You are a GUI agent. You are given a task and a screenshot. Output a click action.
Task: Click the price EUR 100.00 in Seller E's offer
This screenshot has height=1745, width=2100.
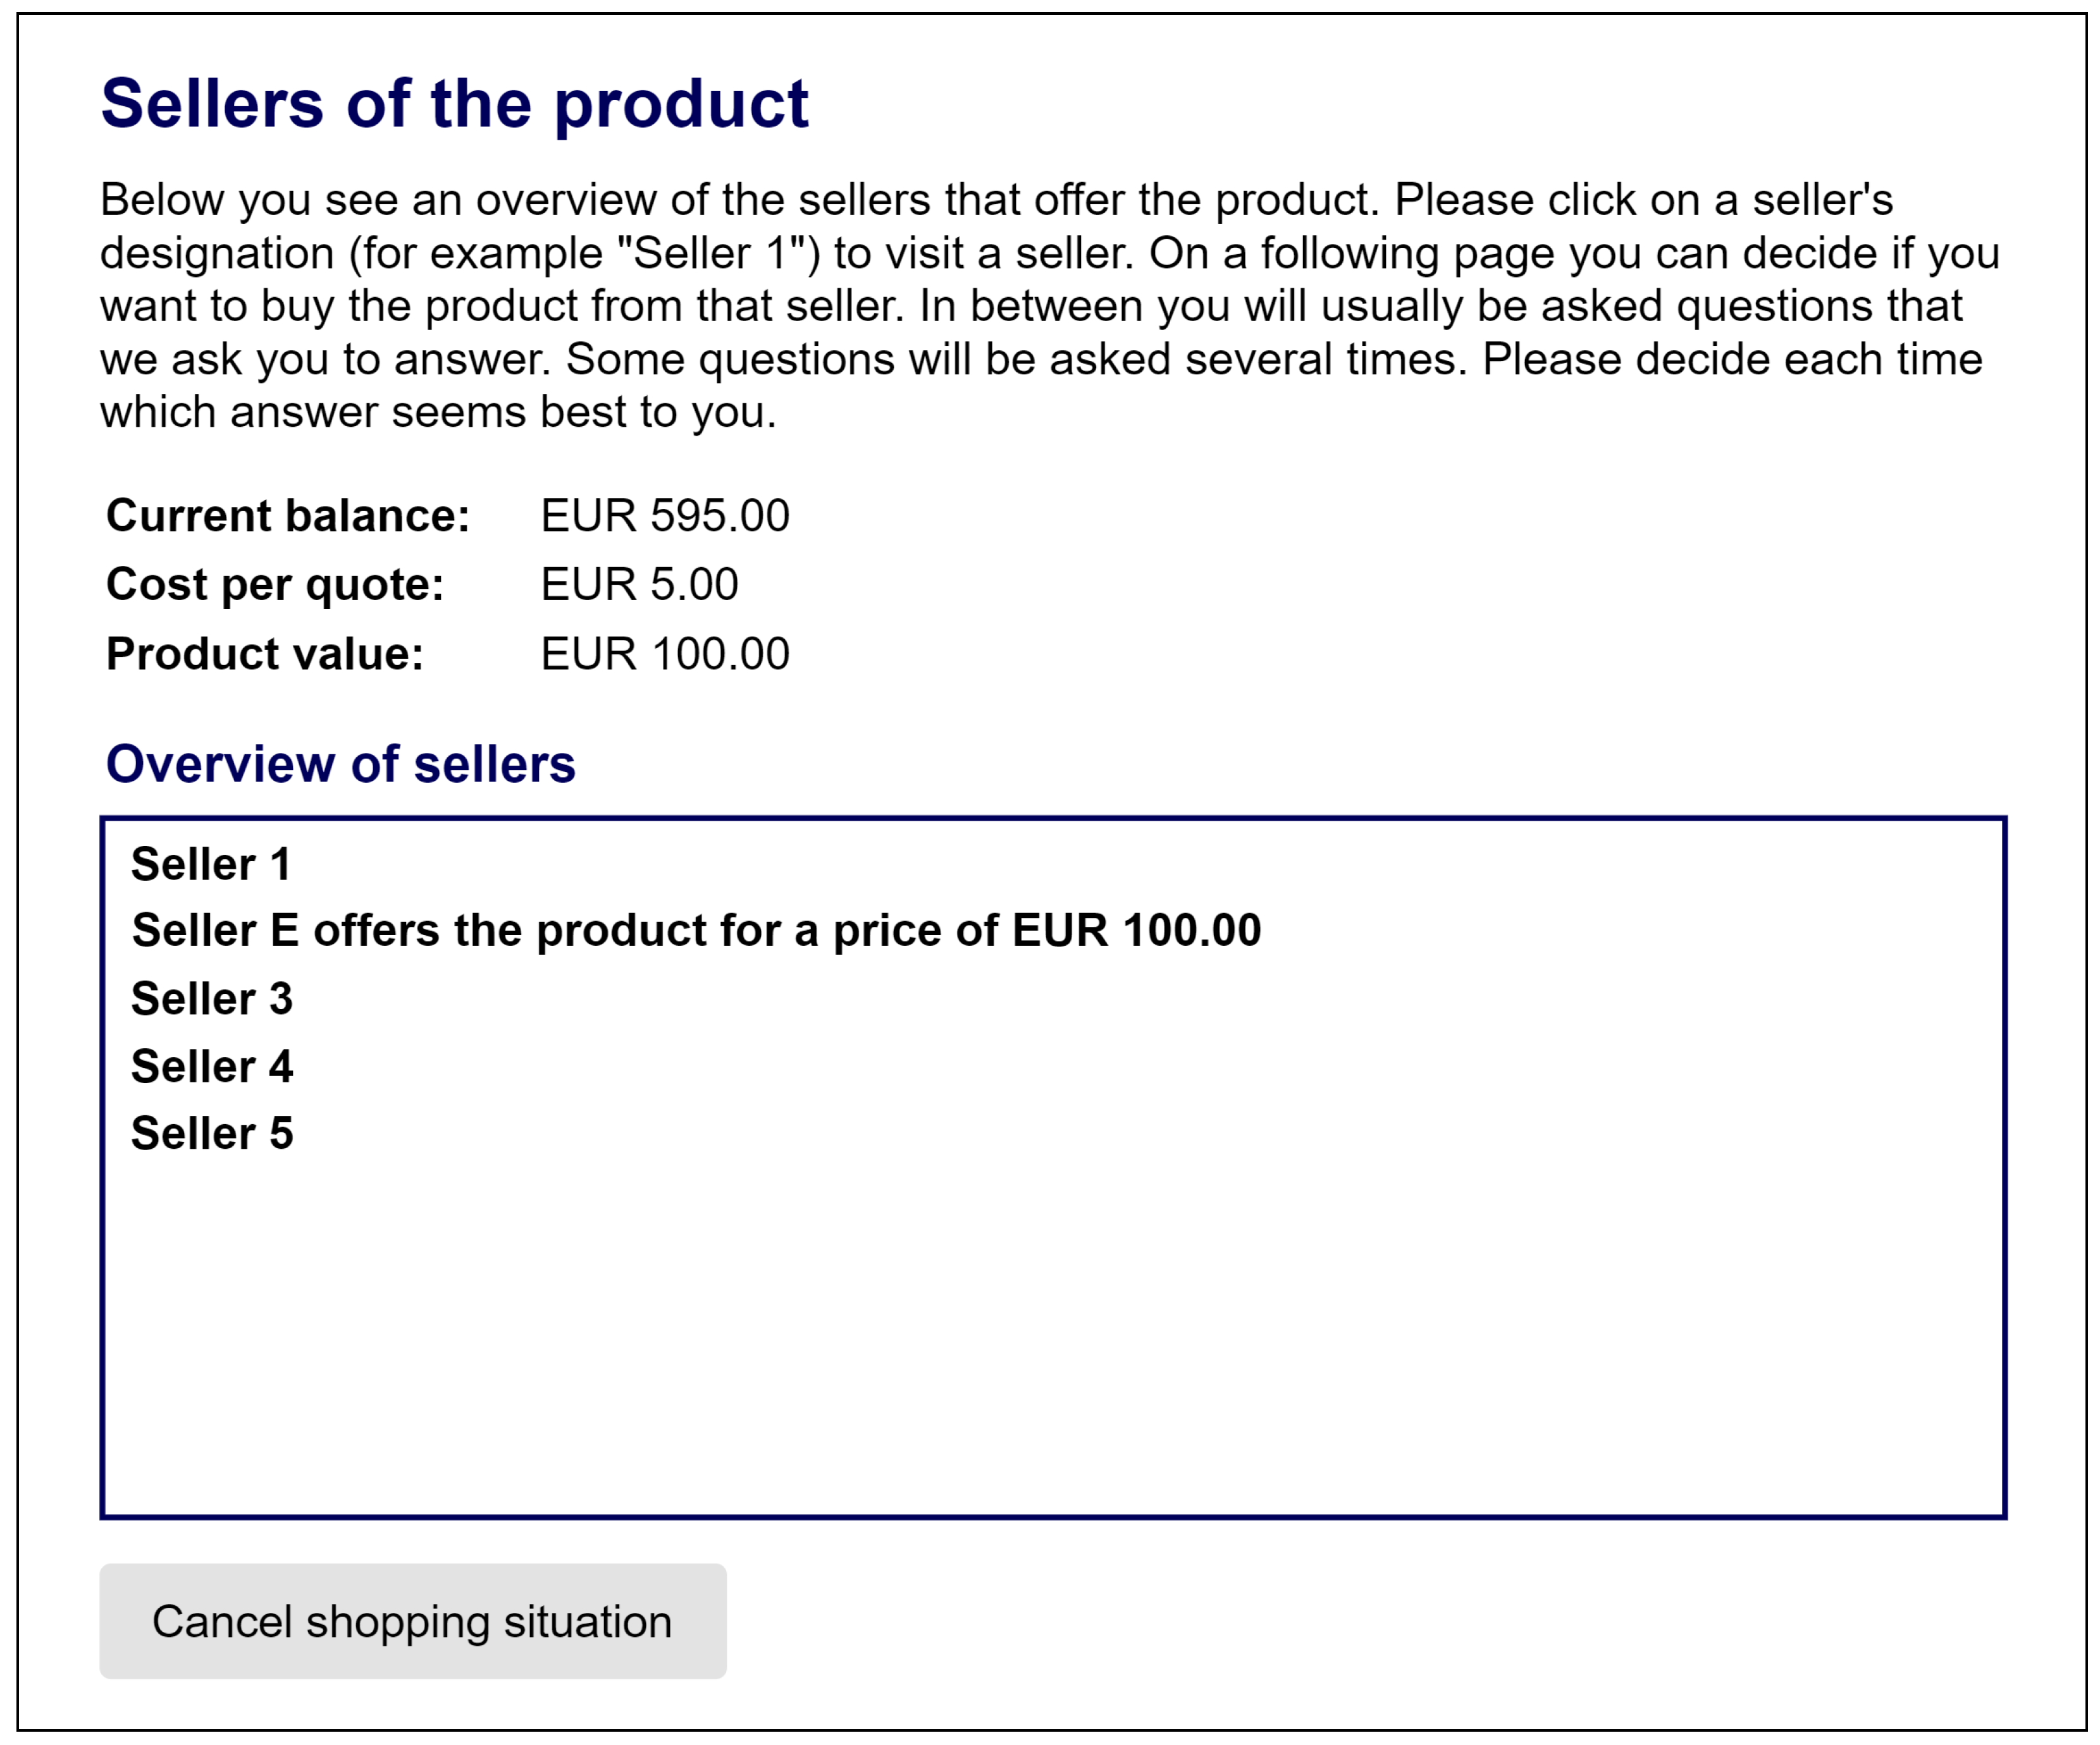point(1136,931)
